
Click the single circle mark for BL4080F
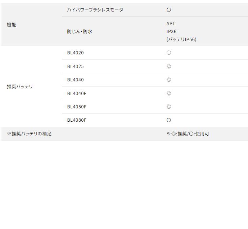pos(168,120)
